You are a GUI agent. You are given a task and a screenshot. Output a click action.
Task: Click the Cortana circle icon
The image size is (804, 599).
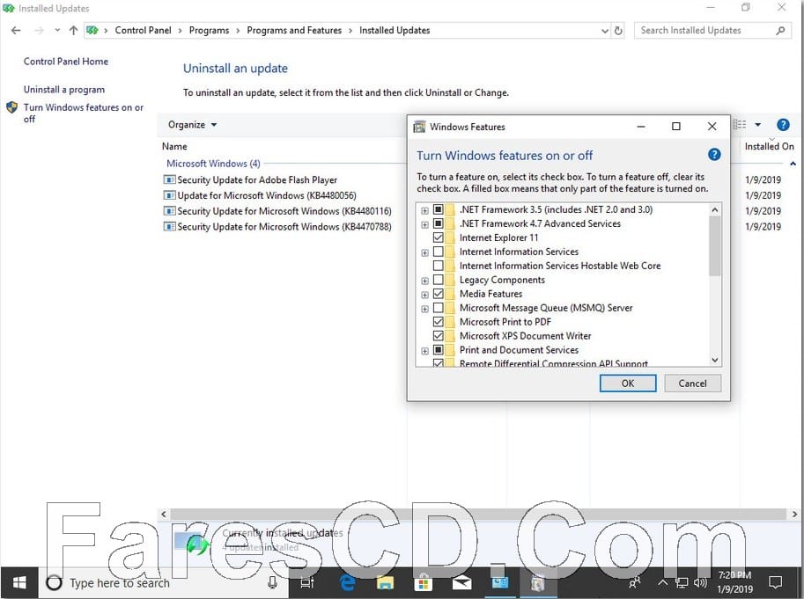(54, 582)
